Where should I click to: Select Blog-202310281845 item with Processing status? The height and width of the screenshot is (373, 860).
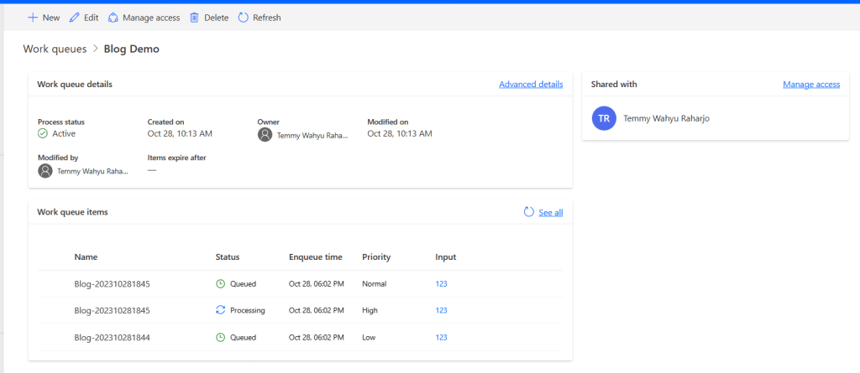point(113,310)
